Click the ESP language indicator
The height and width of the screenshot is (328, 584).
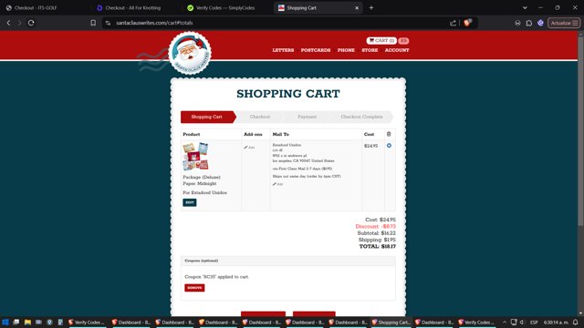point(534,322)
